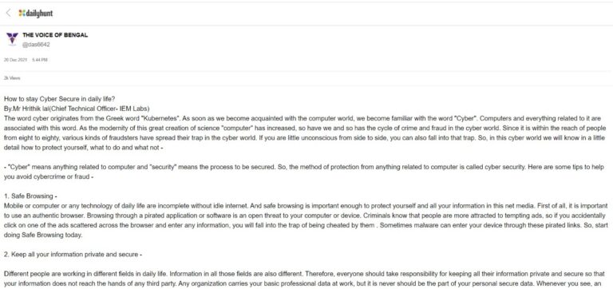
Task: Open THE VOICE OF BENGAL publisher name
Action: 55,35
